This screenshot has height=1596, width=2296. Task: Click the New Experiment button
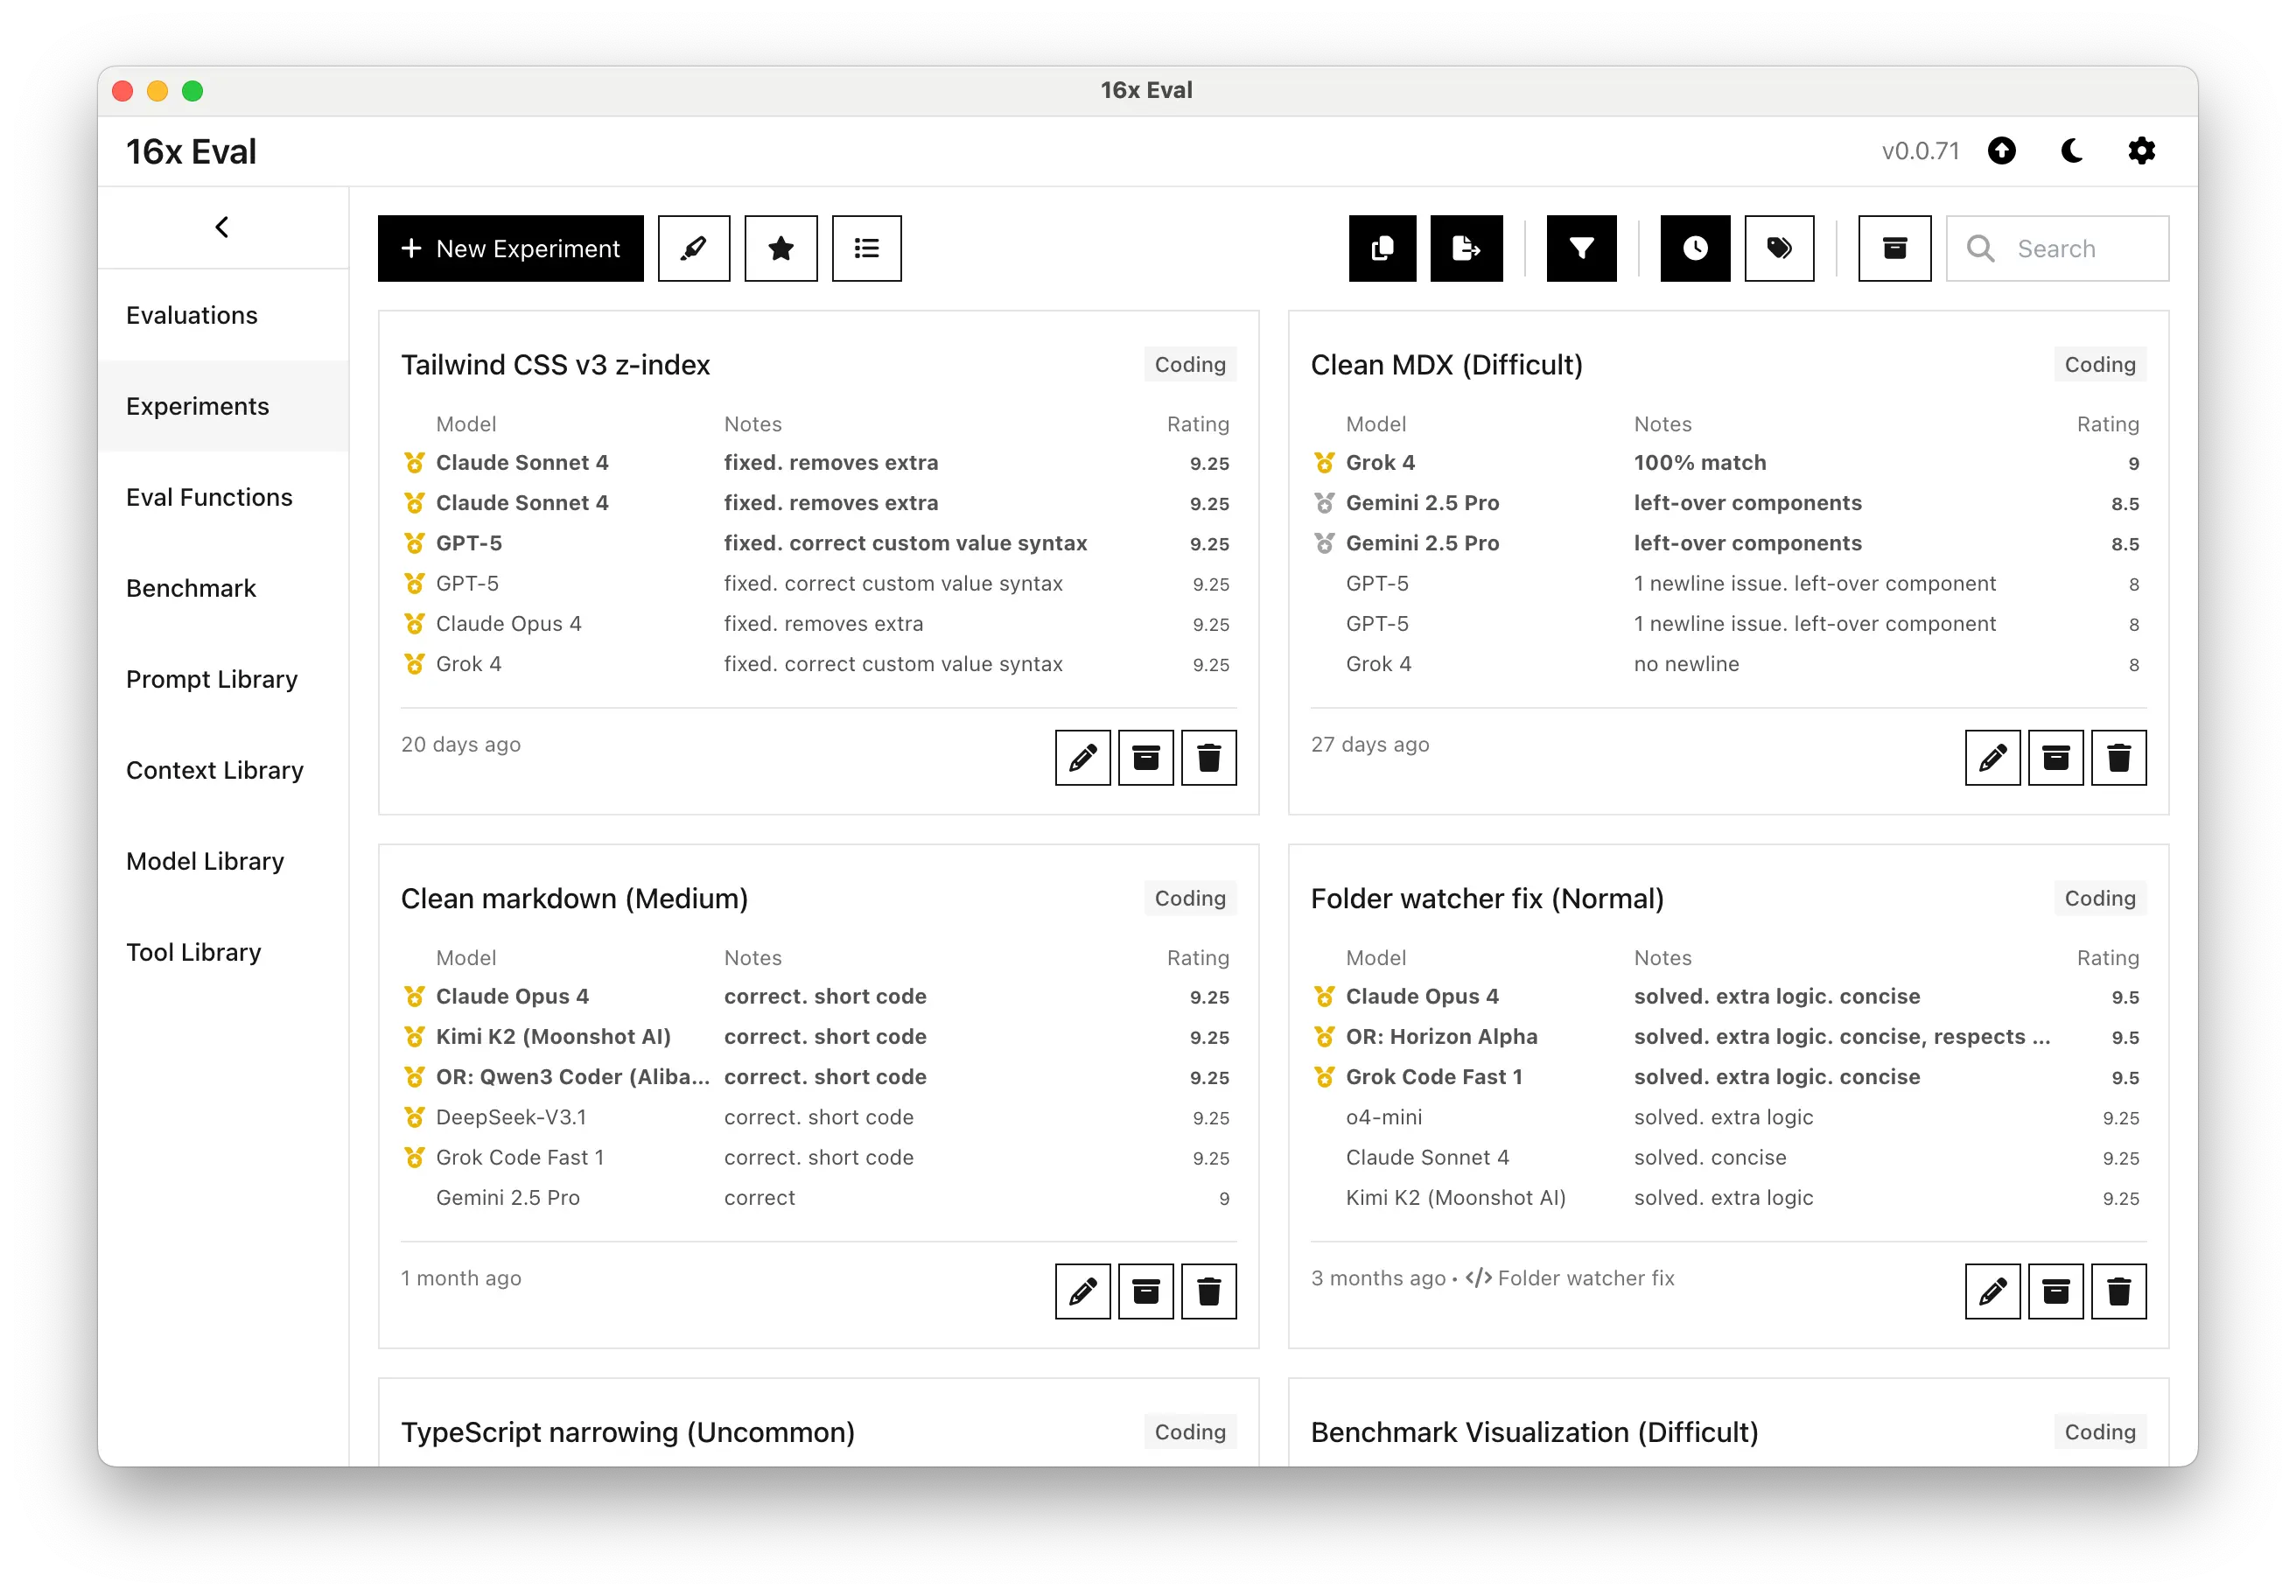pos(510,248)
